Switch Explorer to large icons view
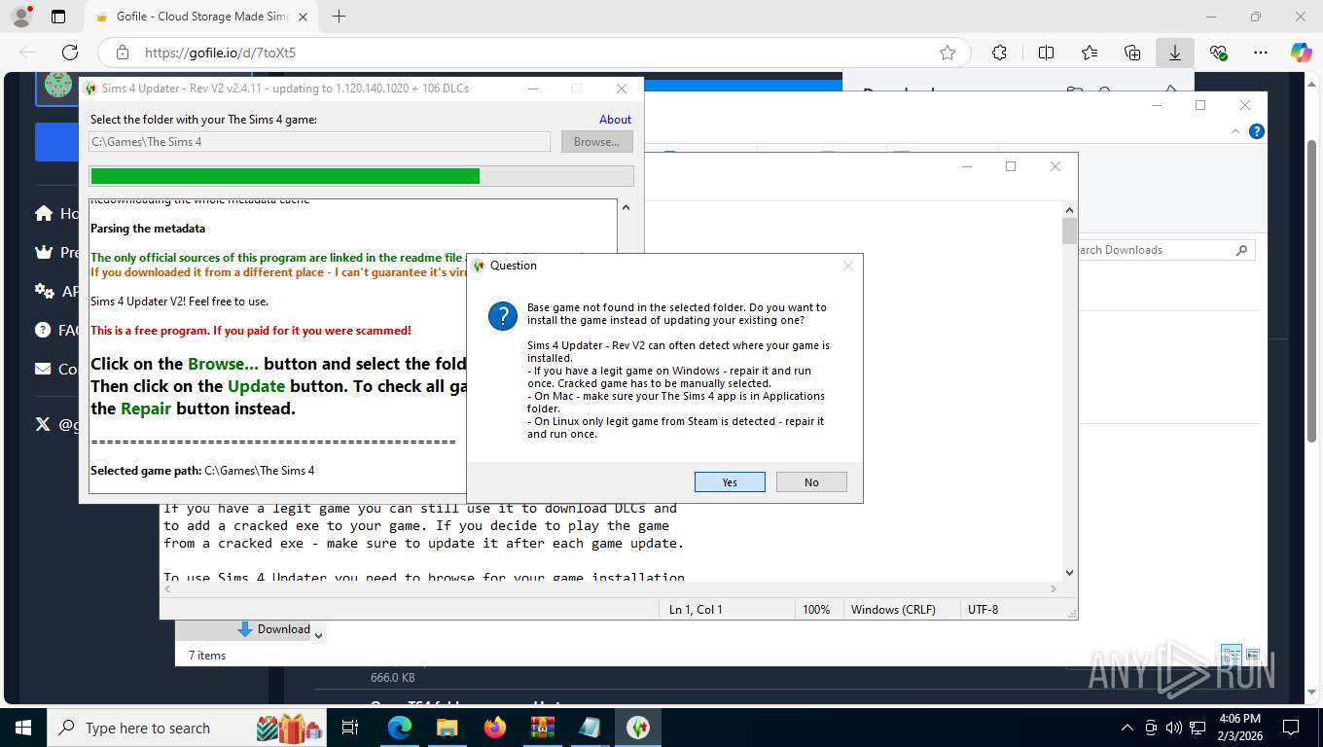The width and height of the screenshot is (1323, 747). pyautogui.click(x=1253, y=656)
